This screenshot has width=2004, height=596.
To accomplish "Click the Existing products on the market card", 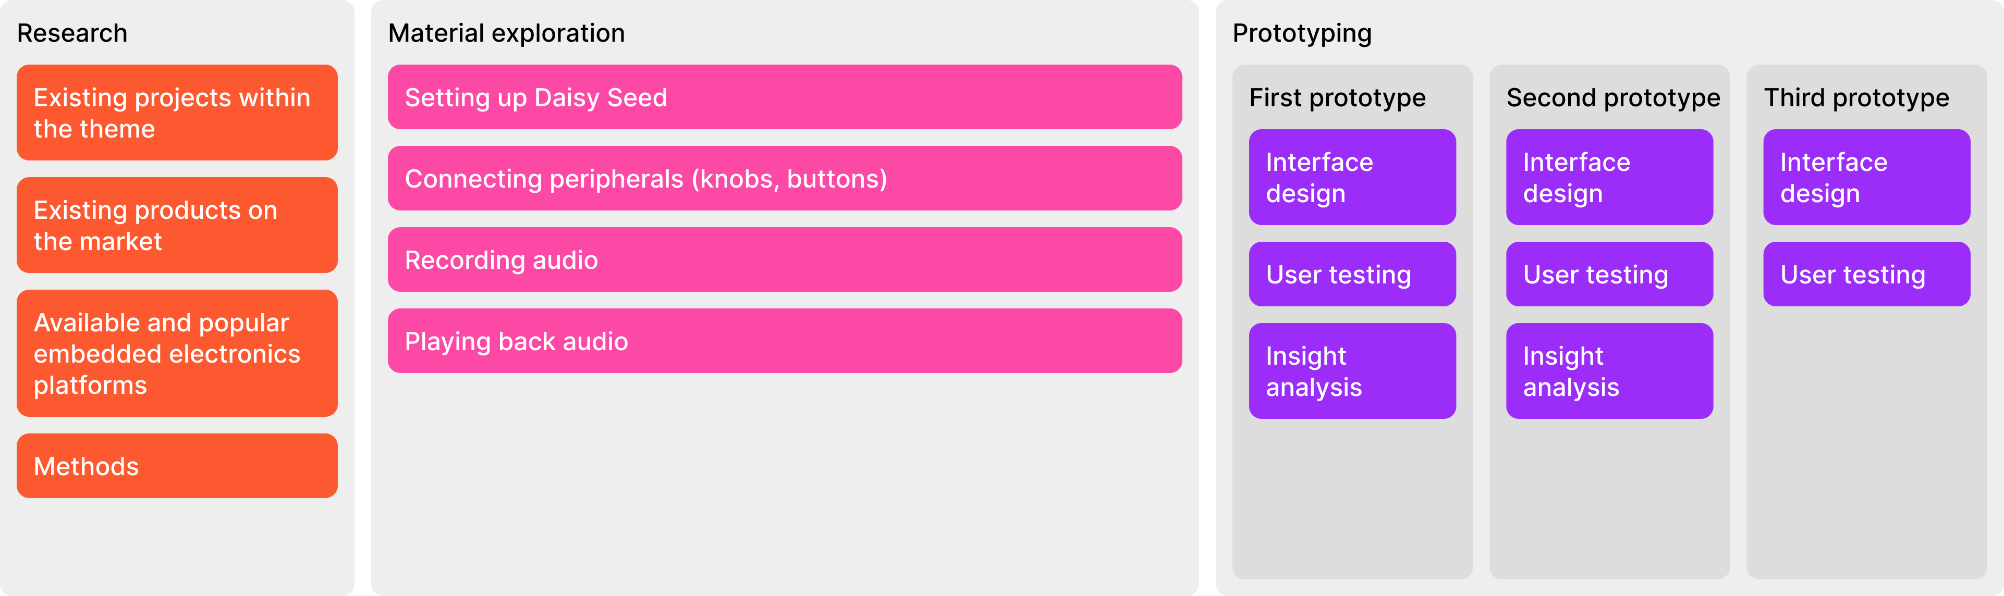I will [177, 226].
